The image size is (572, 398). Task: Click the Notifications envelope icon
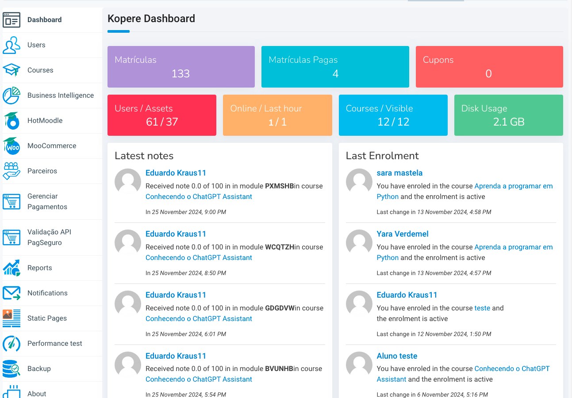(12, 293)
